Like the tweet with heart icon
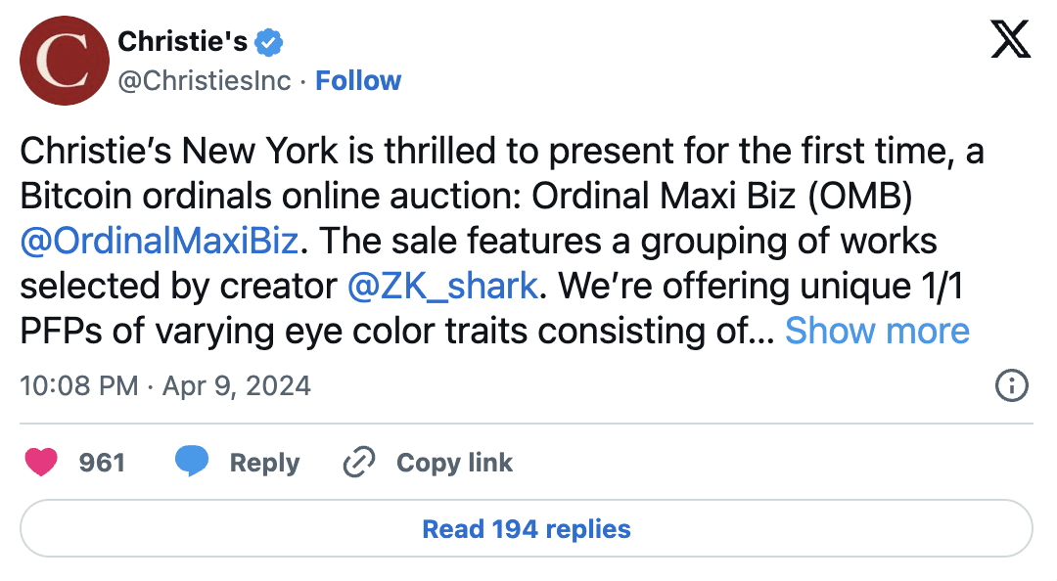 click(x=41, y=463)
